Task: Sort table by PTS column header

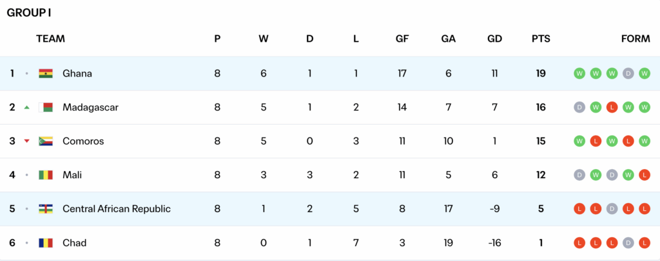Action: (541, 39)
